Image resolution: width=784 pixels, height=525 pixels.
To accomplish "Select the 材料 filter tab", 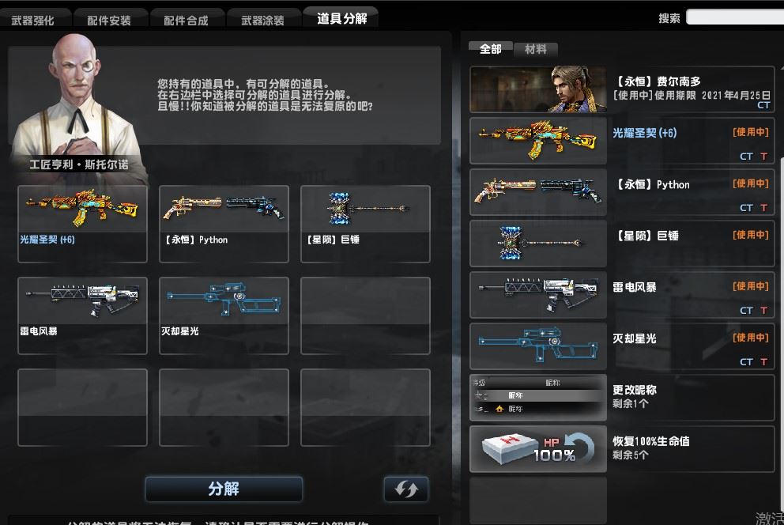I will (x=536, y=49).
